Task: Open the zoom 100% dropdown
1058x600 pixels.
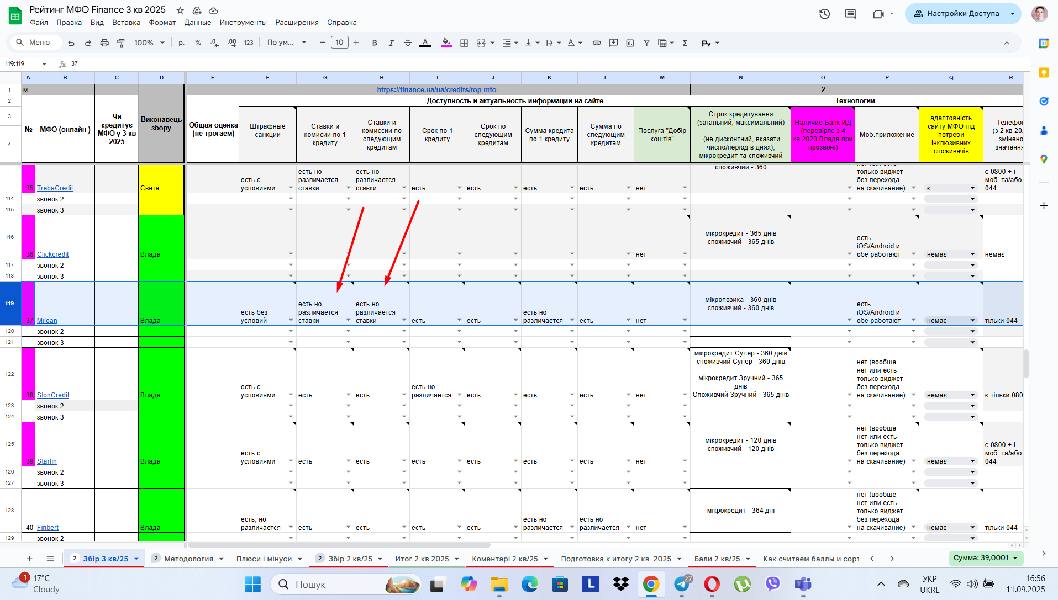Action: click(149, 43)
